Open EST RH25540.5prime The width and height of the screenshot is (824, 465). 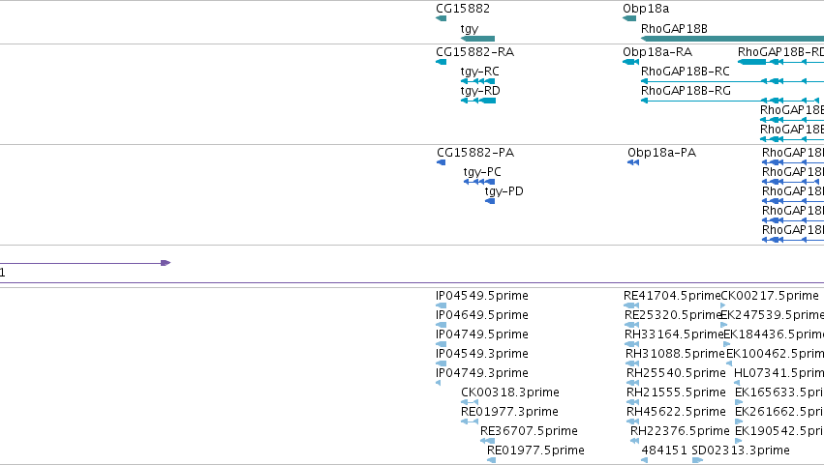(676, 373)
